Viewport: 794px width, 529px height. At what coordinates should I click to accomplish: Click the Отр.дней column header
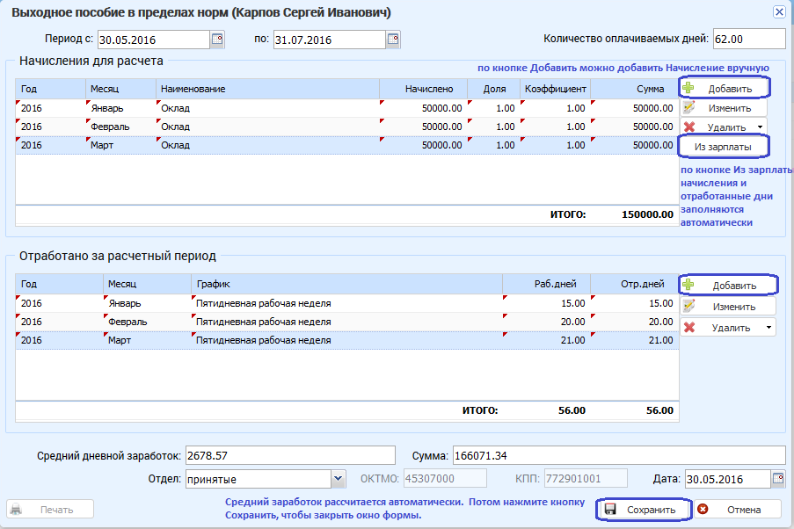[635, 284]
